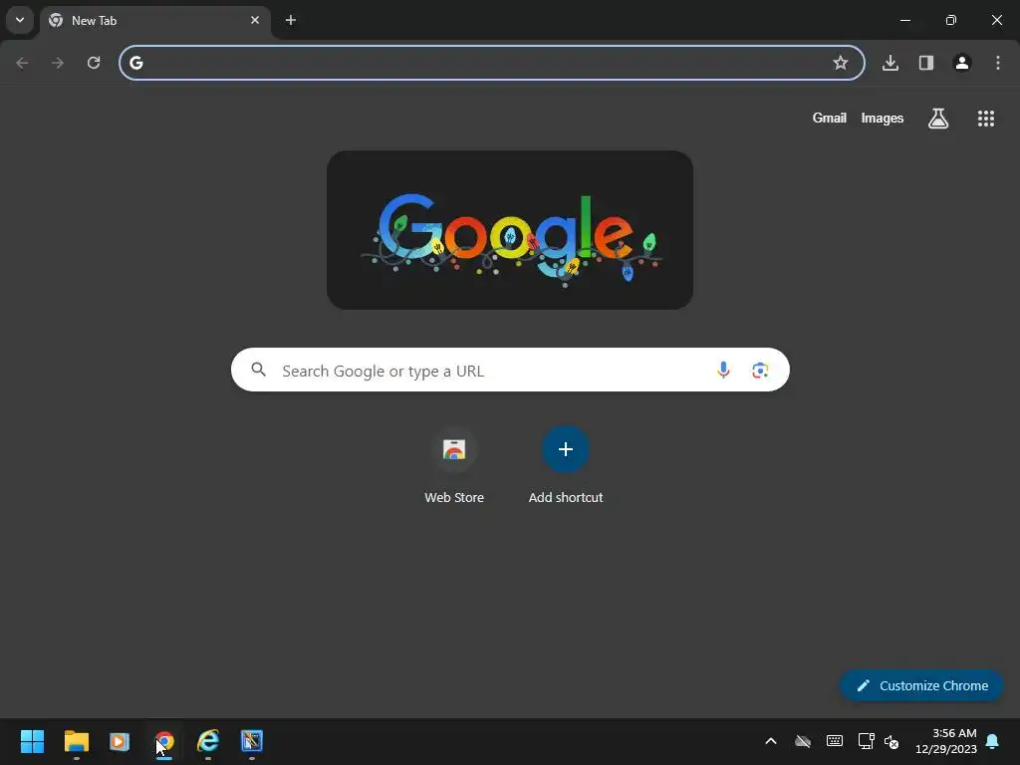Open the Google apps grid
The height and width of the screenshot is (765, 1020).
986,118
